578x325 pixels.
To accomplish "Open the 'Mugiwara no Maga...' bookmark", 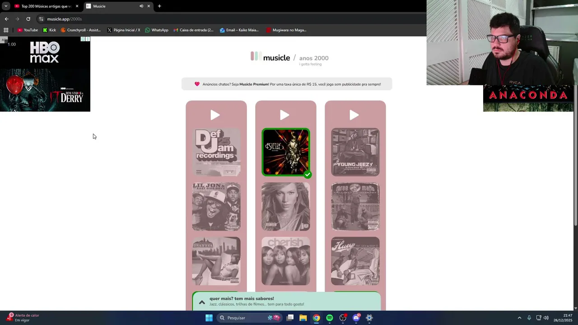I will click(x=286, y=30).
